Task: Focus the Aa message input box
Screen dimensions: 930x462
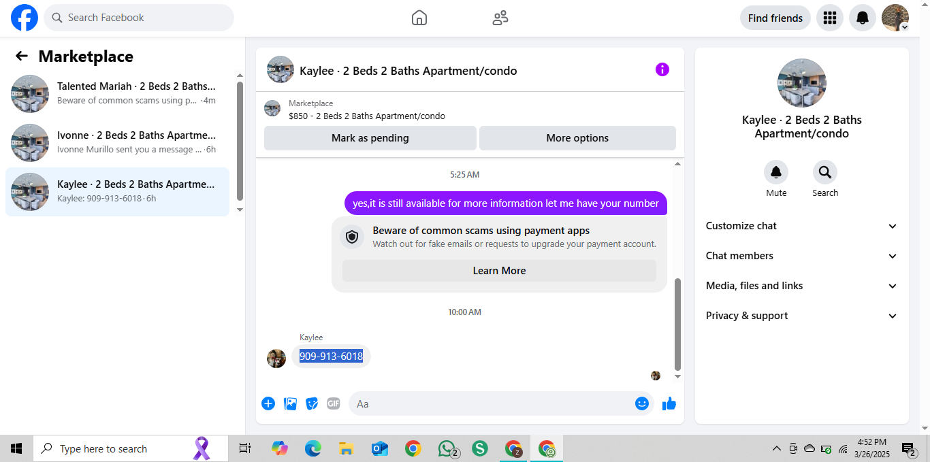Action: point(500,403)
